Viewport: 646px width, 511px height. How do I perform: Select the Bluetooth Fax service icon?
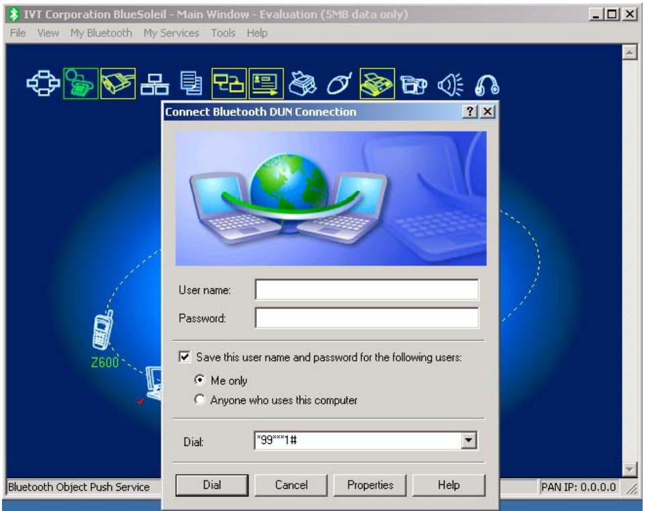377,84
